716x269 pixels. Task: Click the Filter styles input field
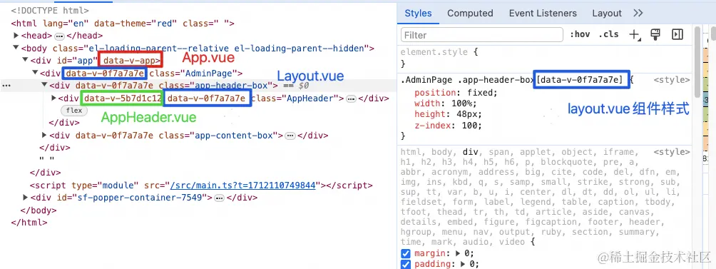(482, 35)
